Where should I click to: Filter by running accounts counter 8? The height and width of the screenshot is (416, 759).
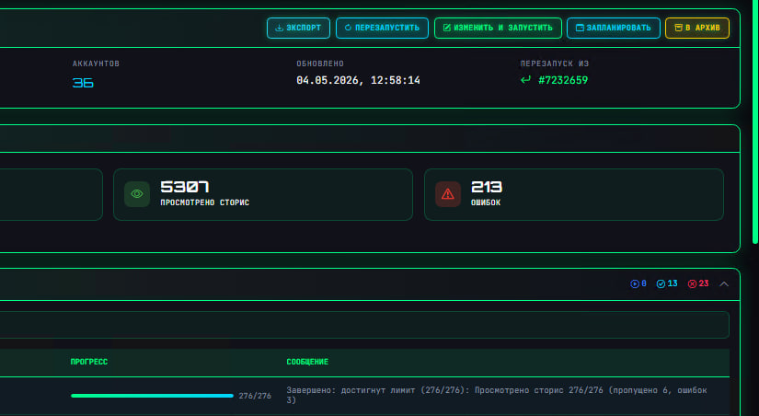638,283
